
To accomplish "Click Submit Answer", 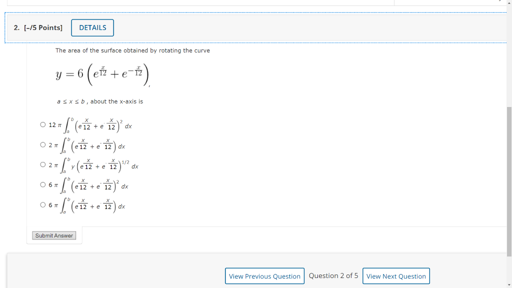I will click(x=53, y=235).
